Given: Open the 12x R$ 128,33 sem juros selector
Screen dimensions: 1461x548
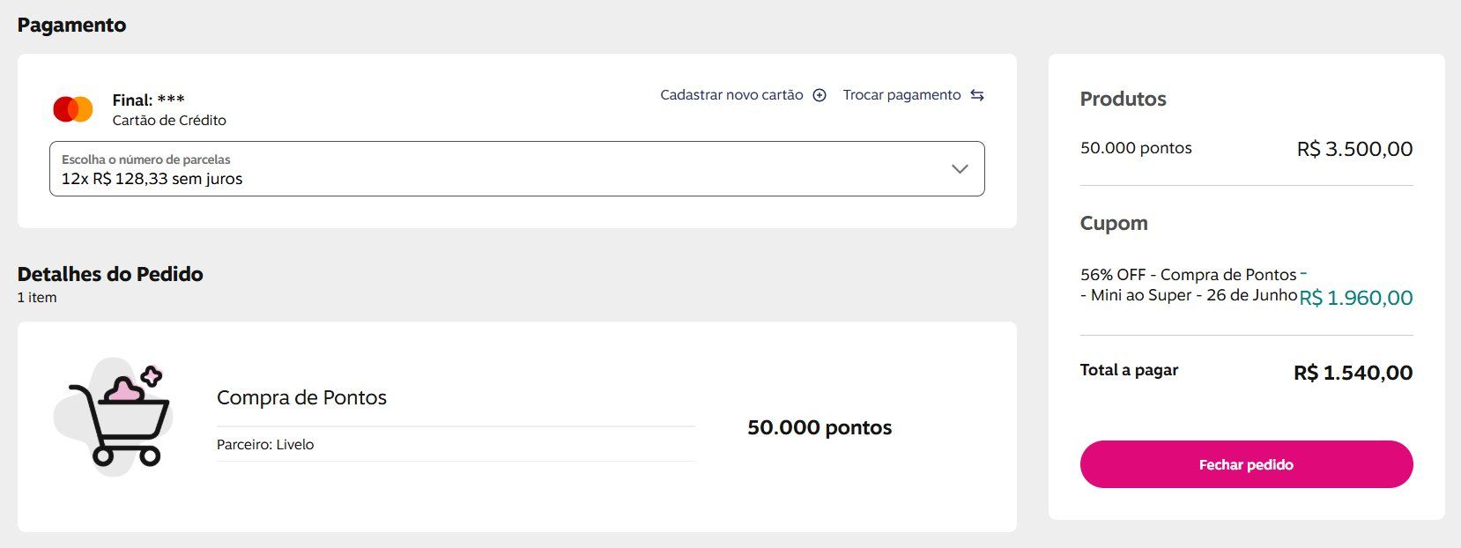Looking at the screenshot, I should (516, 168).
